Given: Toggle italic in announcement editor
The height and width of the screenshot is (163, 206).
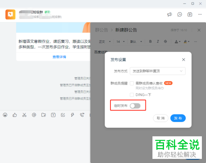Looking at the screenshot, I should pos(158,41).
